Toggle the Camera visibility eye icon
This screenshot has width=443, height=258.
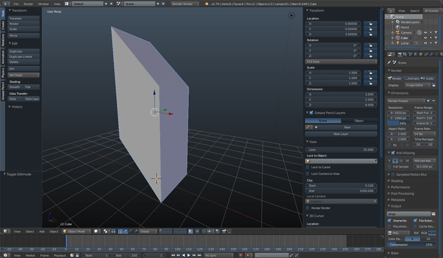coord(426,33)
